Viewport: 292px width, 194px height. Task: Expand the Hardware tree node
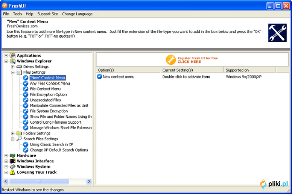6,155
